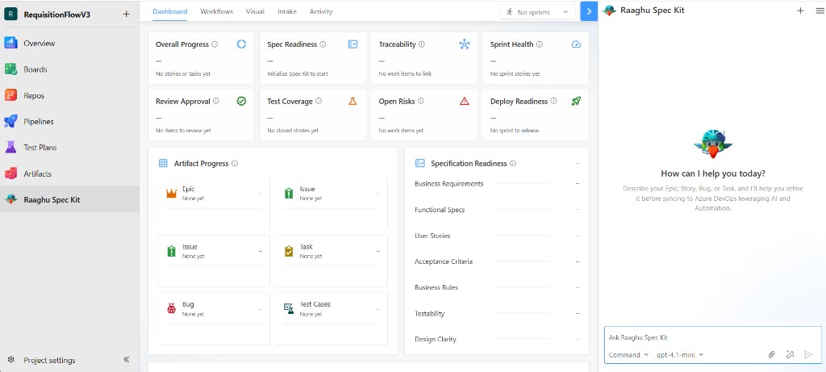Screen dimensions: 826x372
Task: Click the Deploy Readiness info icon
Action: (x=553, y=101)
